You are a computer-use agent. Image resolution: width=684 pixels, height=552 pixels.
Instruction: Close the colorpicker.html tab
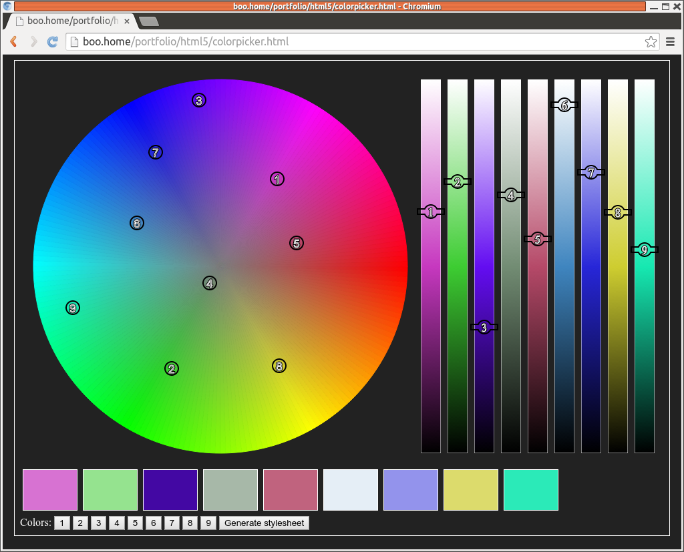127,21
